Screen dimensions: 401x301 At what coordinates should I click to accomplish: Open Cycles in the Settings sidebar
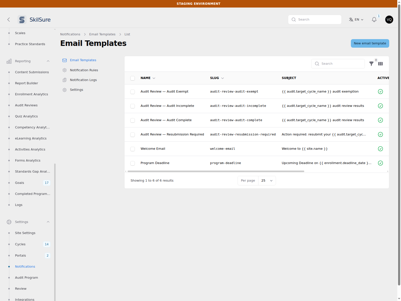[x=20, y=244]
